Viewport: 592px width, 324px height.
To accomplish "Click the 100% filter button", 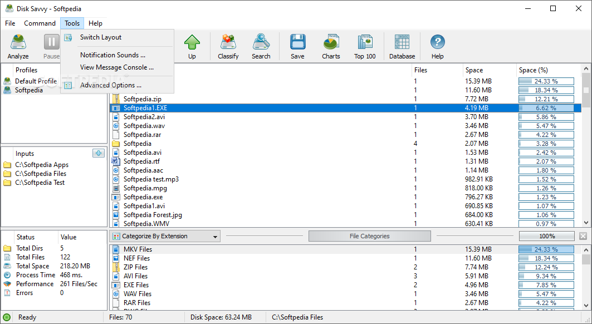I will (x=547, y=236).
